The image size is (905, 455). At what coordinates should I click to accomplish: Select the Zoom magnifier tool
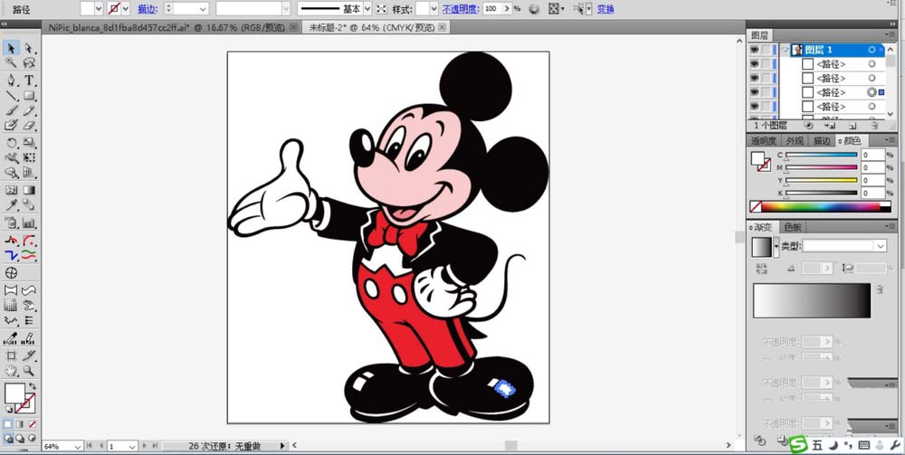click(29, 371)
